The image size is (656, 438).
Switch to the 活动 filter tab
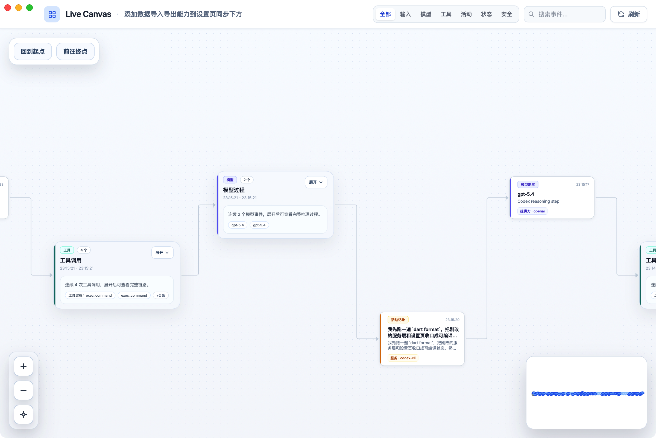click(x=466, y=14)
